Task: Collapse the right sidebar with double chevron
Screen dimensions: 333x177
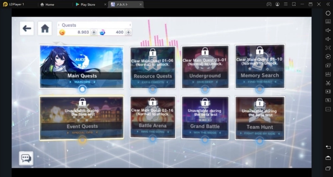Action: [x=328, y=4]
